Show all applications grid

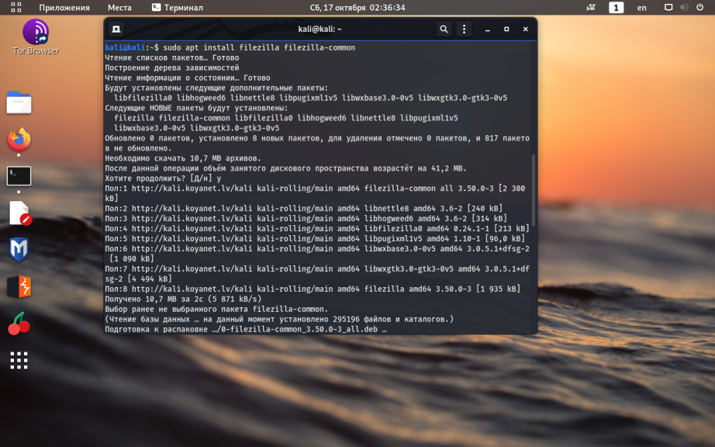click(19, 360)
